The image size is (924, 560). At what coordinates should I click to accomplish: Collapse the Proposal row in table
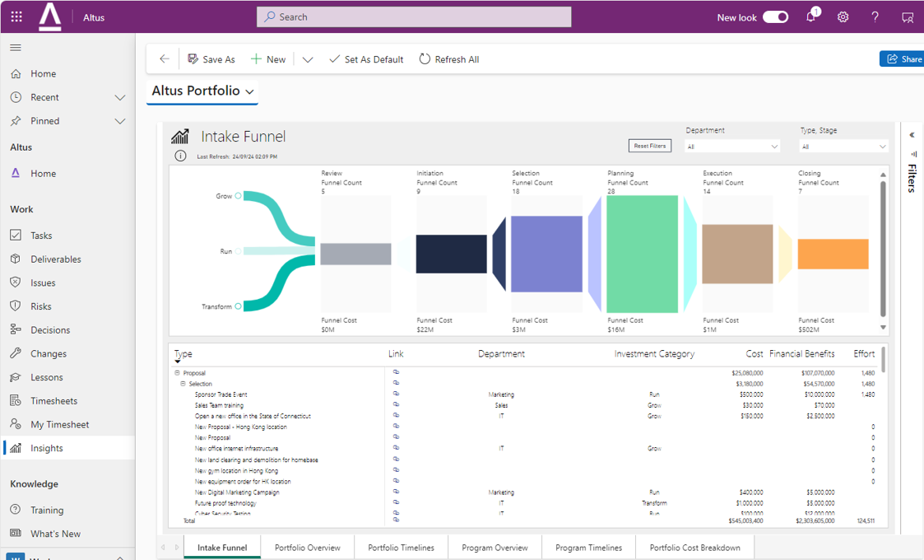click(178, 373)
